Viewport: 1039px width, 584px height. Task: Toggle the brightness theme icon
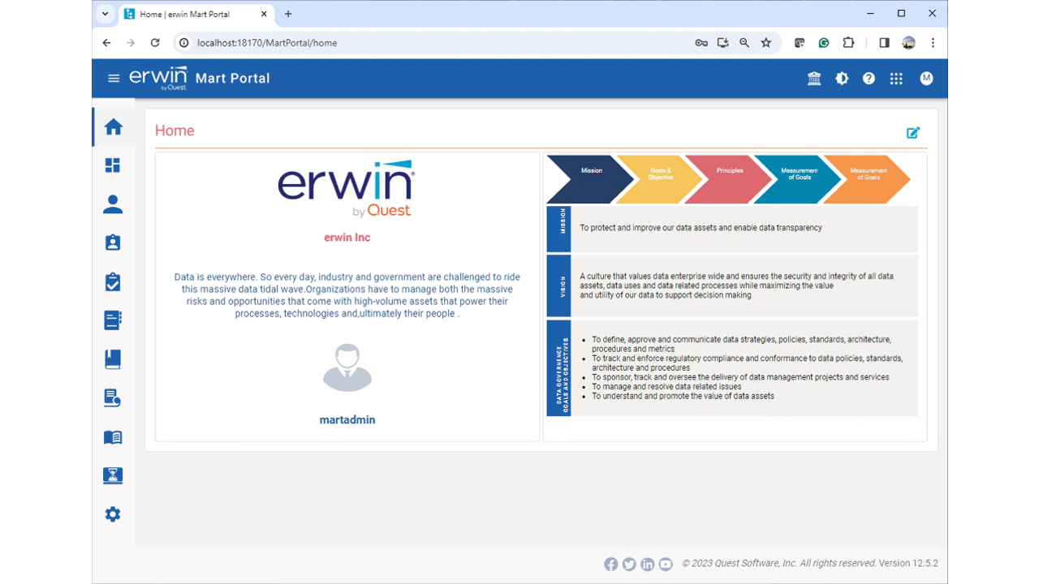point(842,79)
